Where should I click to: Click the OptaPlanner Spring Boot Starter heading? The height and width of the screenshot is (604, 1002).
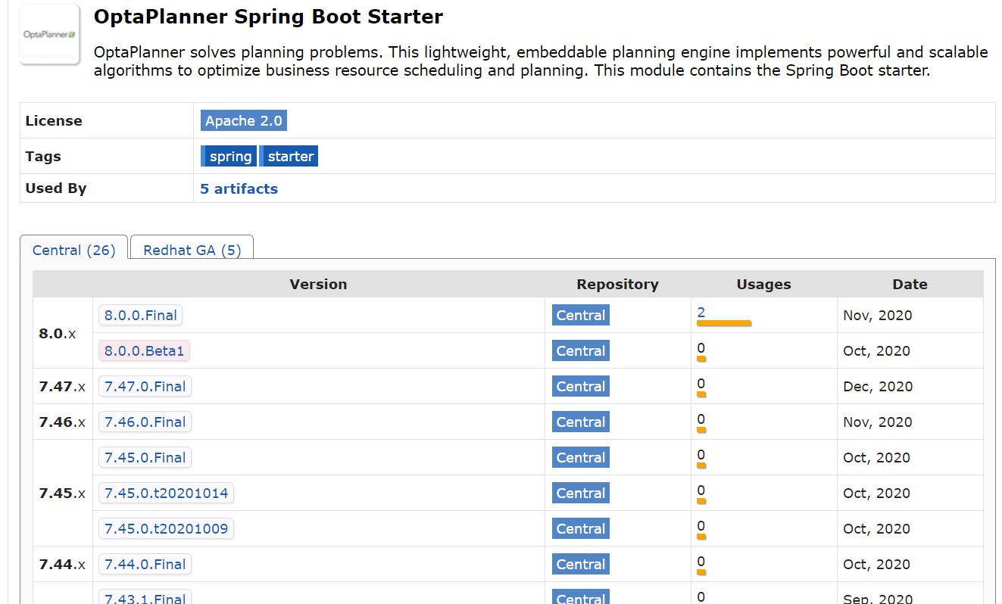pyautogui.click(x=268, y=17)
